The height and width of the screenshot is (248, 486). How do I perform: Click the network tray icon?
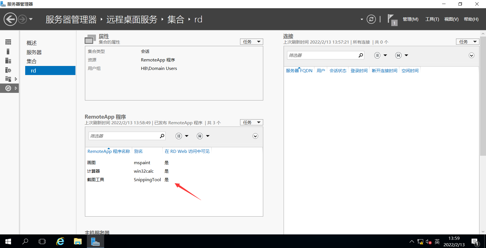420,242
